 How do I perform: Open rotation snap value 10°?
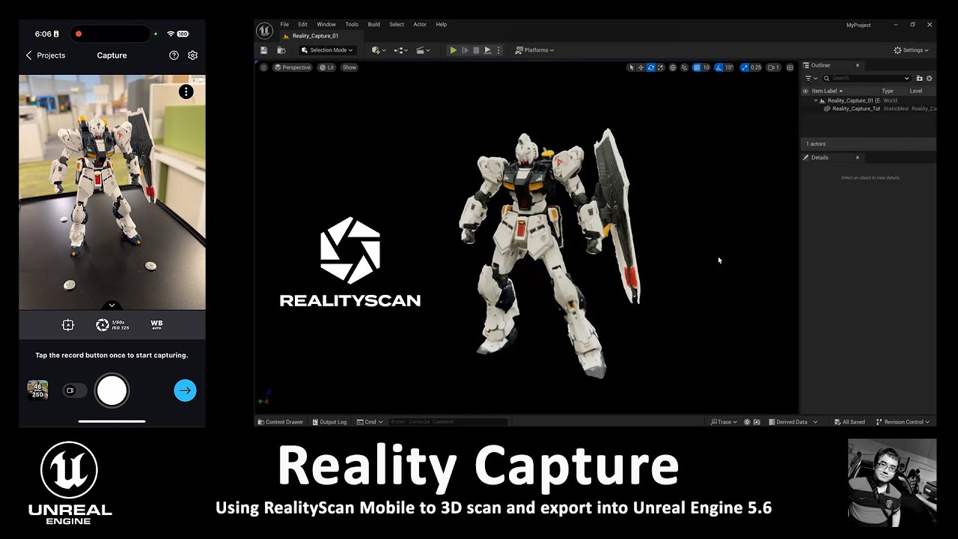click(x=729, y=67)
